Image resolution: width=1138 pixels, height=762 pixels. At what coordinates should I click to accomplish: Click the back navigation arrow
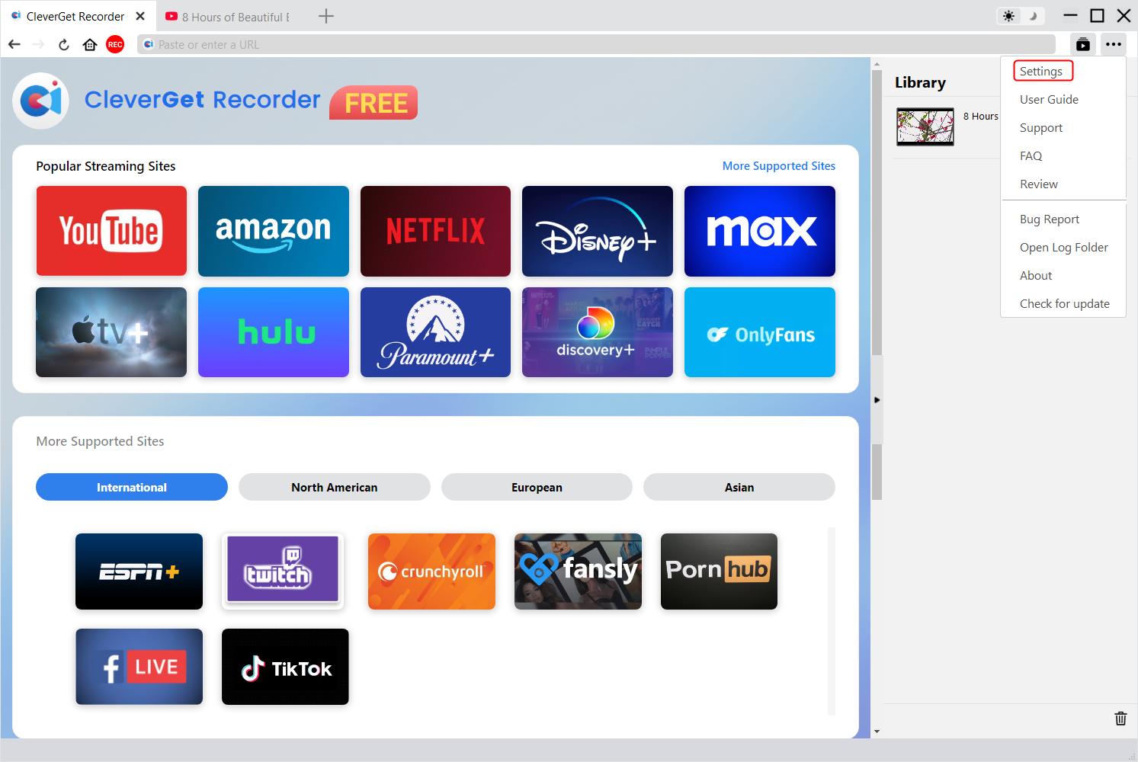[x=14, y=44]
